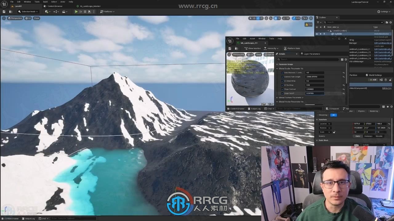Disable the Slope Falloff parameter checkbox
The height and width of the screenshot is (221, 394).
pos(282,93)
